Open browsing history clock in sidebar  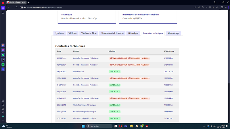3,105
